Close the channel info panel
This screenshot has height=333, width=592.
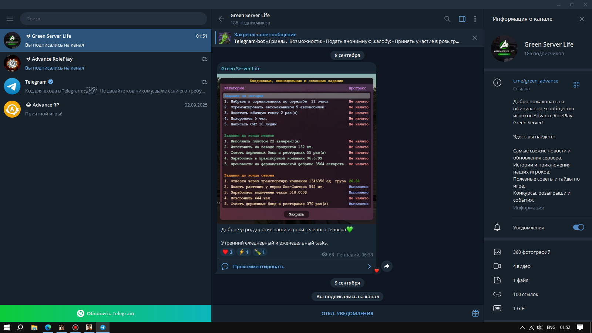[582, 19]
